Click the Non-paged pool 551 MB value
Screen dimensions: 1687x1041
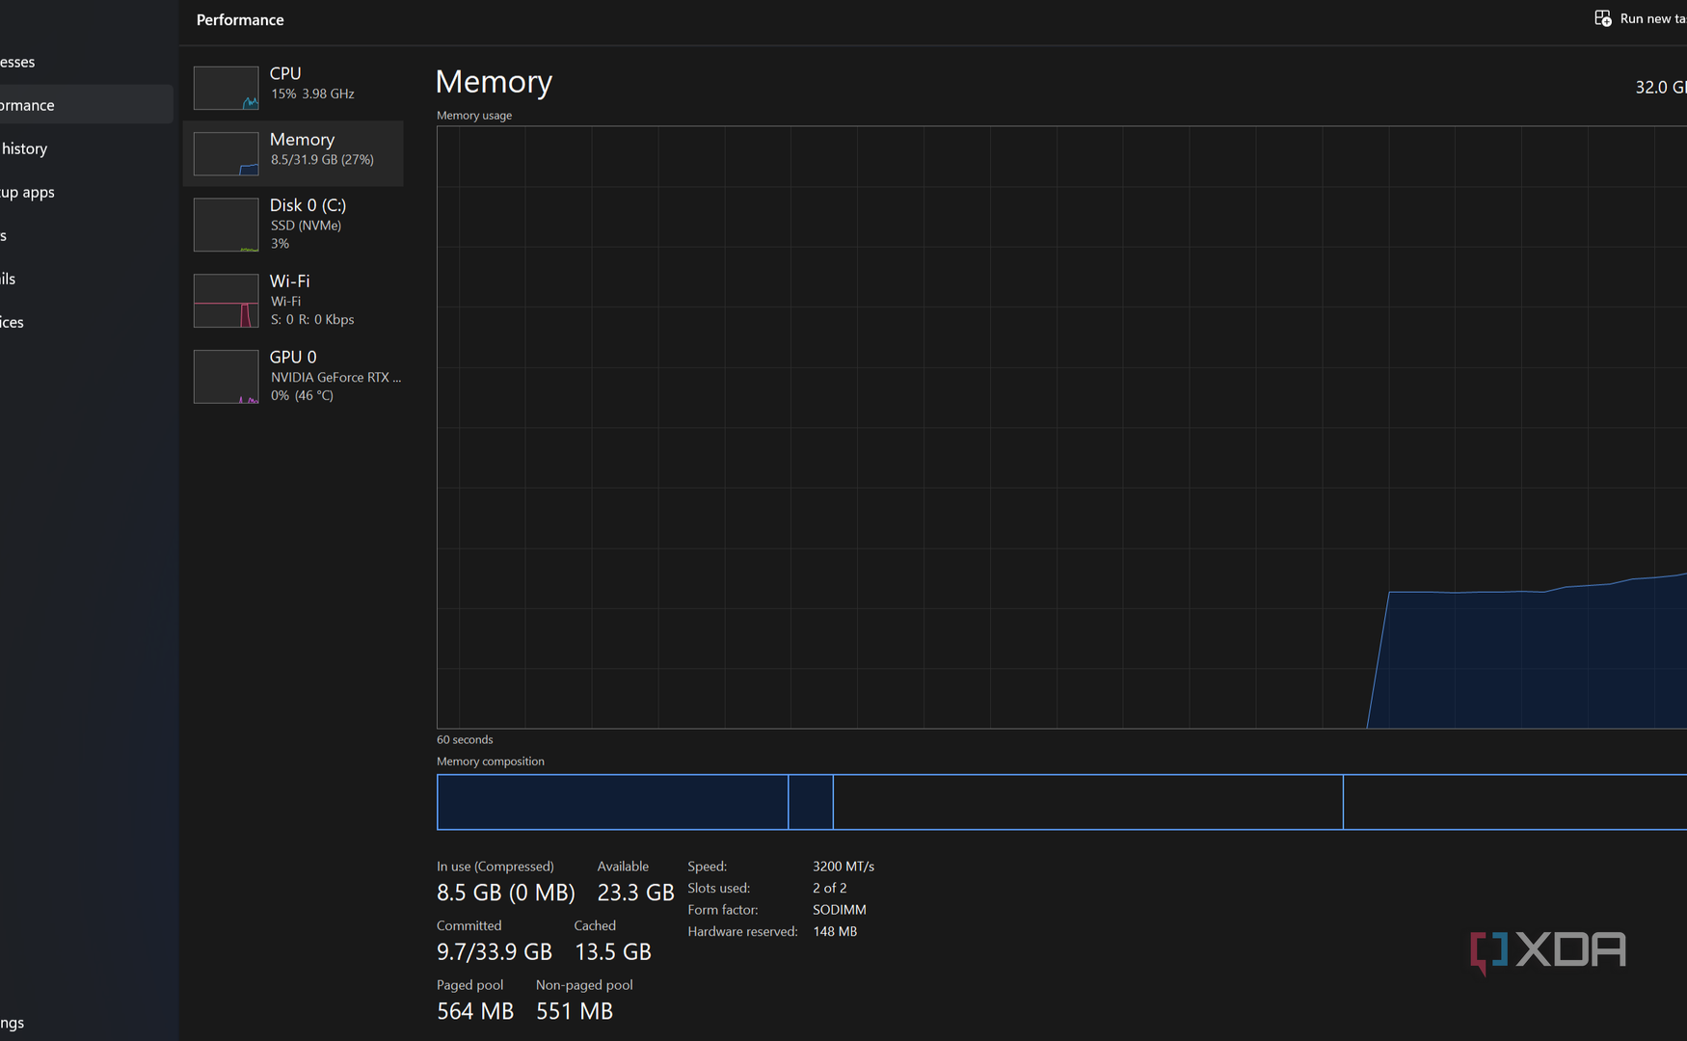(575, 1011)
